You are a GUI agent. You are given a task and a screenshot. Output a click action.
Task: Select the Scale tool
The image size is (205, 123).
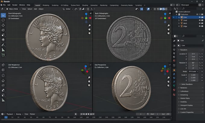[3, 35]
